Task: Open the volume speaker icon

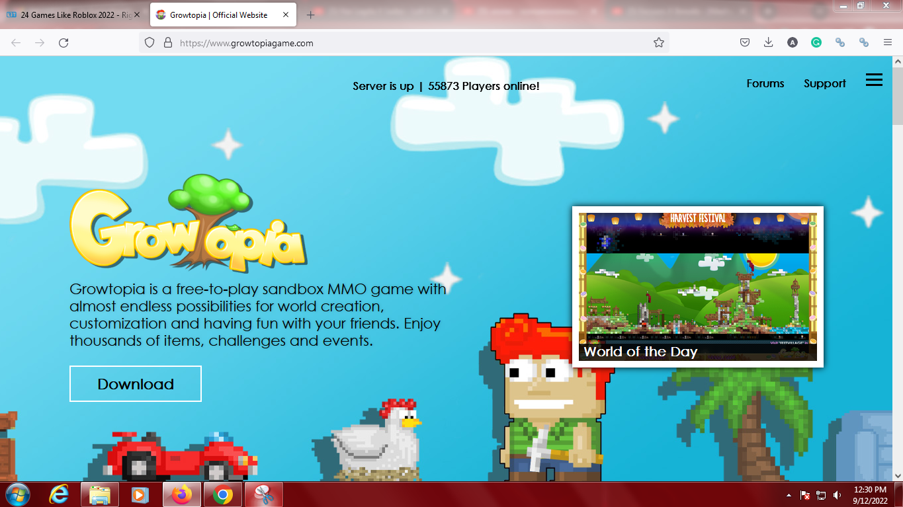Action: click(x=838, y=494)
